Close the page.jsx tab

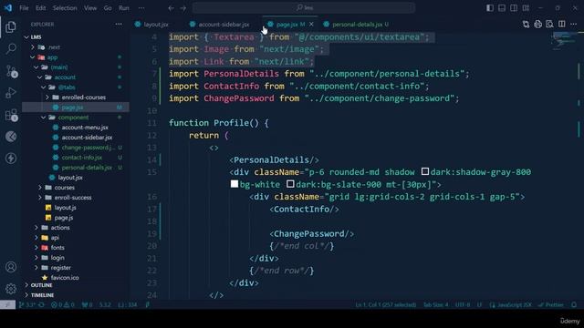pyautogui.click(x=311, y=25)
